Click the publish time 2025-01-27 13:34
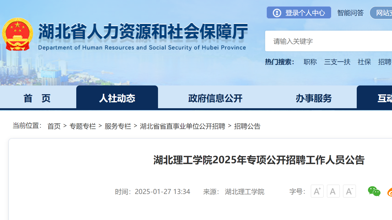Screen dimensions: 392x220 coord(162,192)
